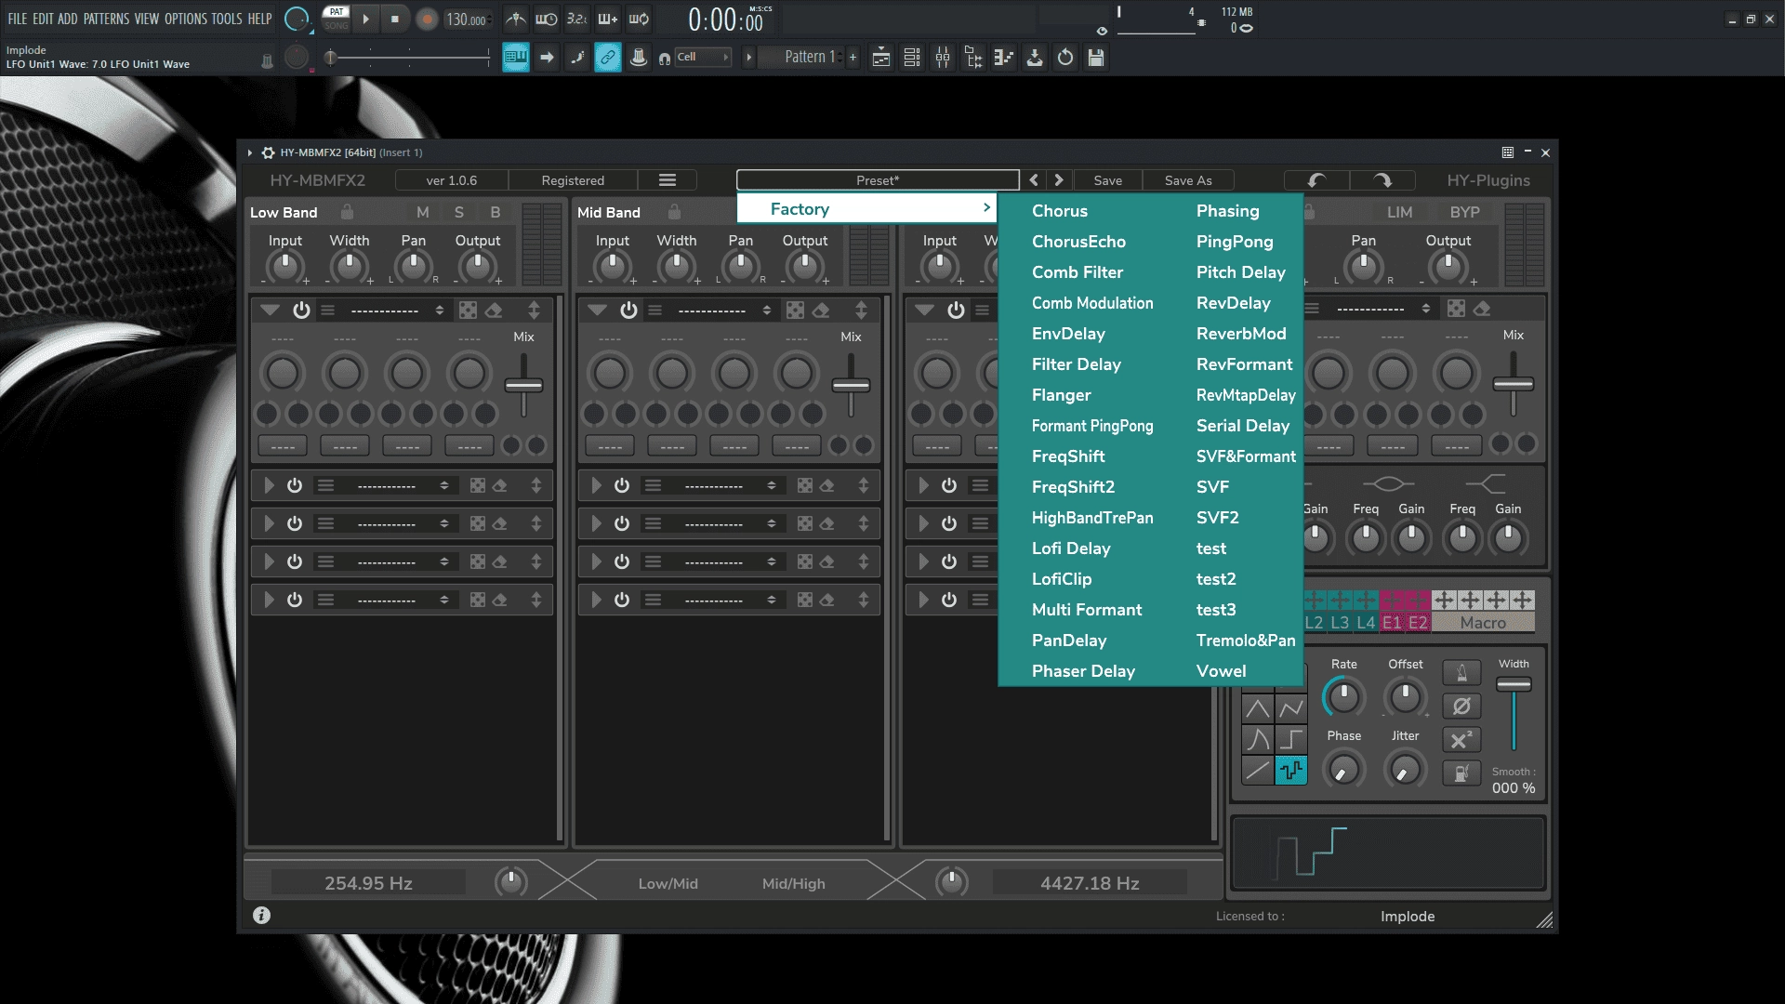The image size is (1785, 1004).
Task: Click the FL Studio record button
Action: click(427, 20)
